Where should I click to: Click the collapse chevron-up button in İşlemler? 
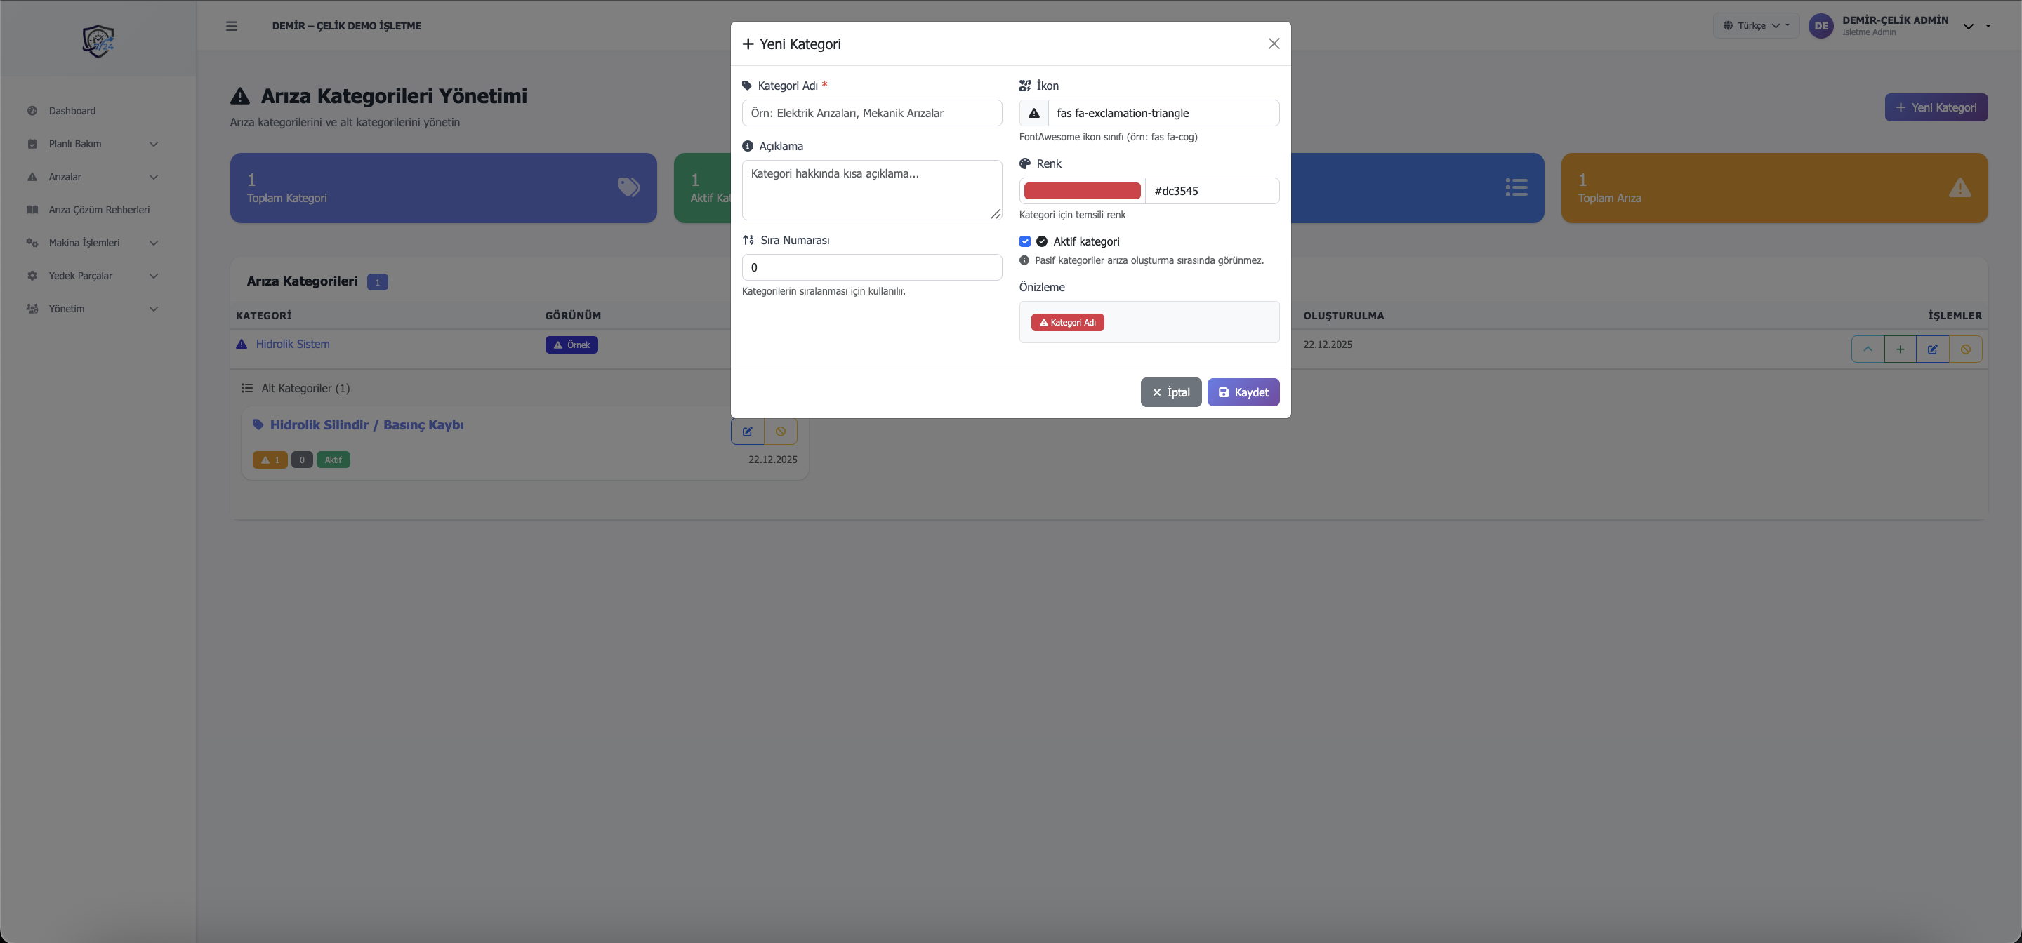(x=1868, y=349)
